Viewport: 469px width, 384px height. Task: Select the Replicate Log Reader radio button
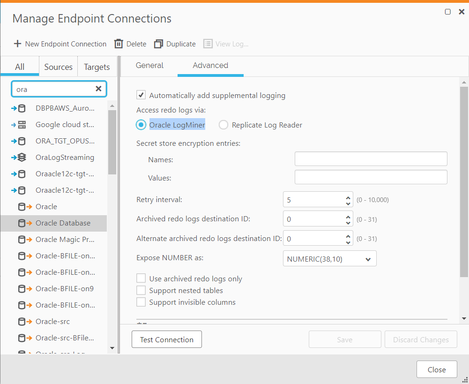tap(223, 125)
